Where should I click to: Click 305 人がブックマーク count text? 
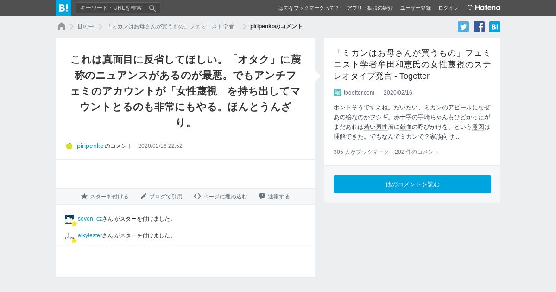[361, 152]
